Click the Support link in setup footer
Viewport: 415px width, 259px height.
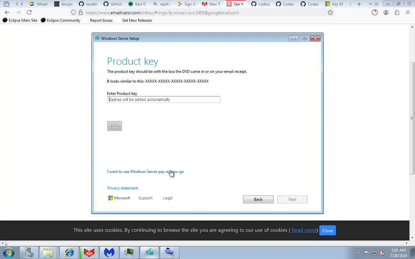tap(145, 198)
